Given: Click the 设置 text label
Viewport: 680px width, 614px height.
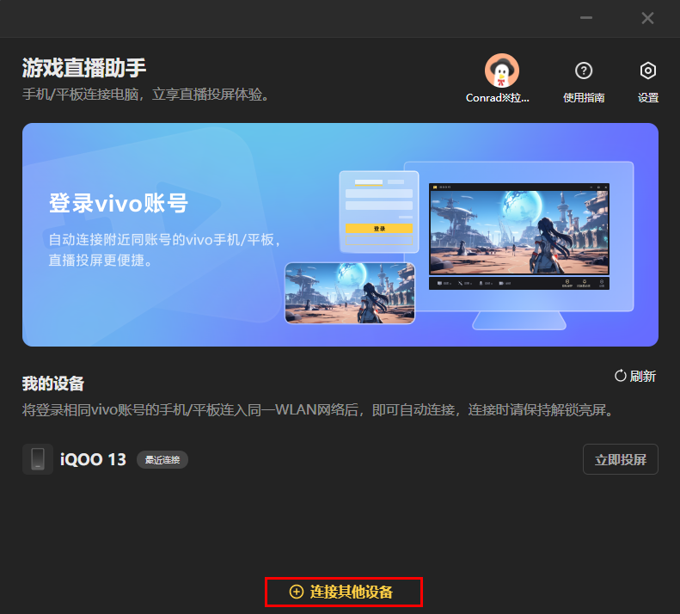Looking at the screenshot, I should click(648, 98).
